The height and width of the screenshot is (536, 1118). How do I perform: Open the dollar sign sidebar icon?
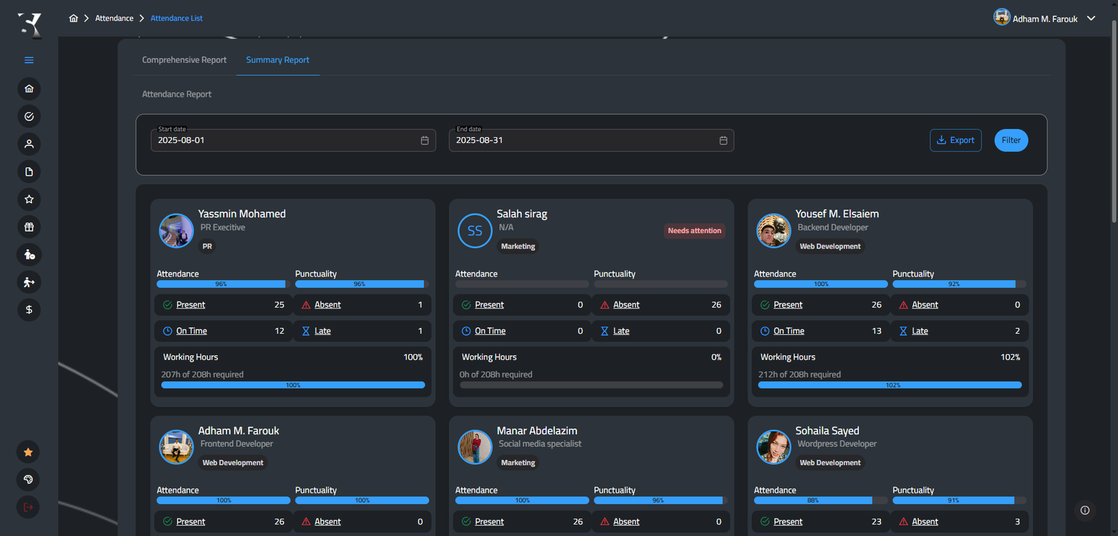tap(29, 310)
